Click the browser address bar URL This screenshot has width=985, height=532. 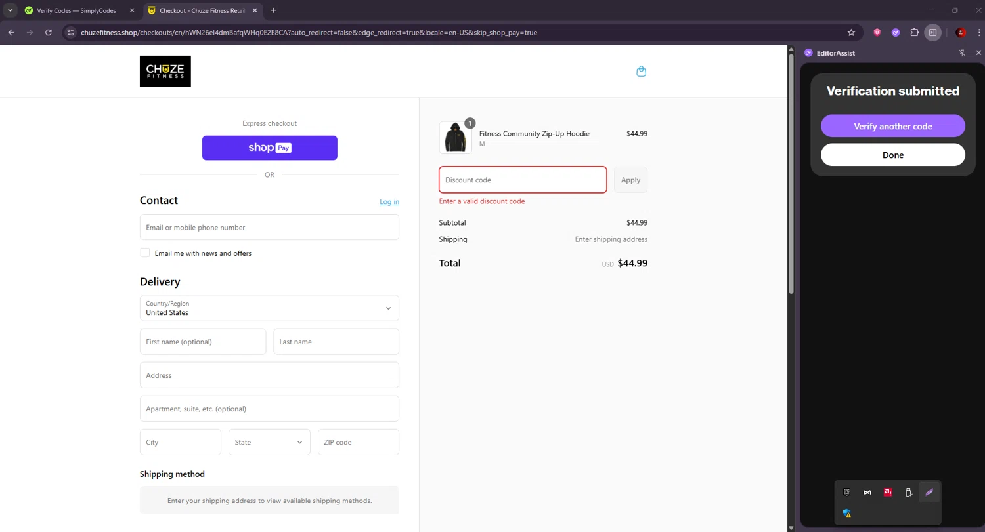coord(309,32)
